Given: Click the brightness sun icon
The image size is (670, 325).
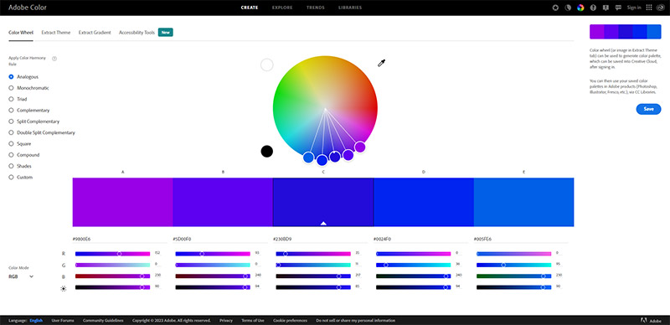Looking at the screenshot, I should [x=64, y=289].
